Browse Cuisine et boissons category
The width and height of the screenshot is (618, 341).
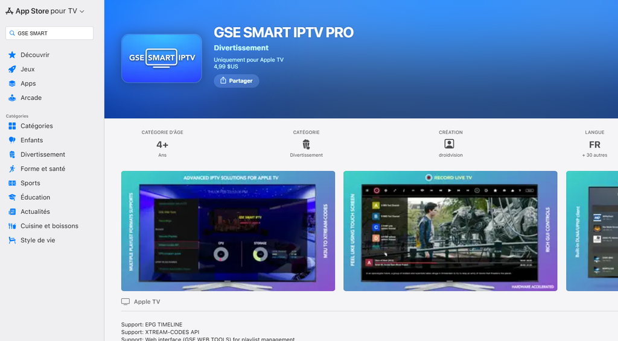pyautogui.click(x=49, y=226)
